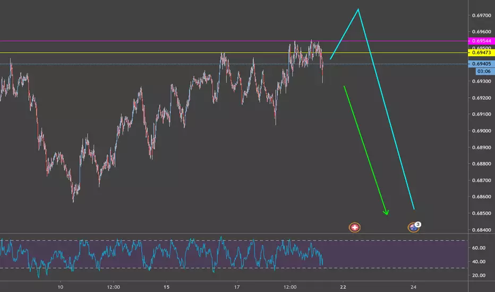
Task: Click the date label 17 on time axis
Action: 237,287
